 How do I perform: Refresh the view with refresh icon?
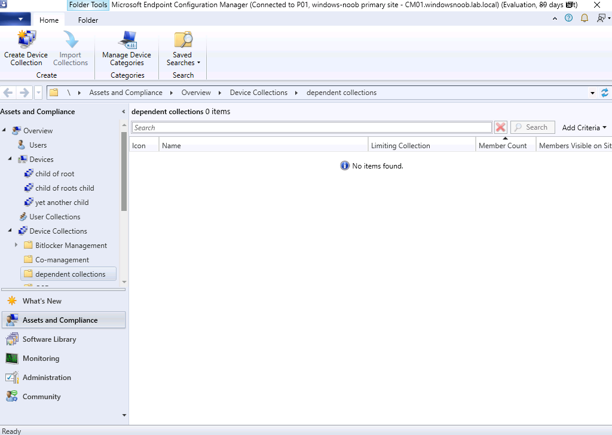point(605,93)
